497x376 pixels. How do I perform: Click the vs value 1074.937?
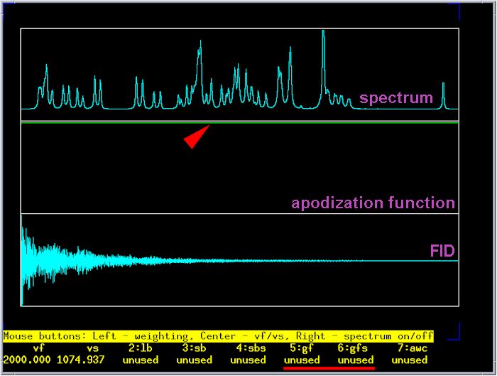[x=80, y=360]
